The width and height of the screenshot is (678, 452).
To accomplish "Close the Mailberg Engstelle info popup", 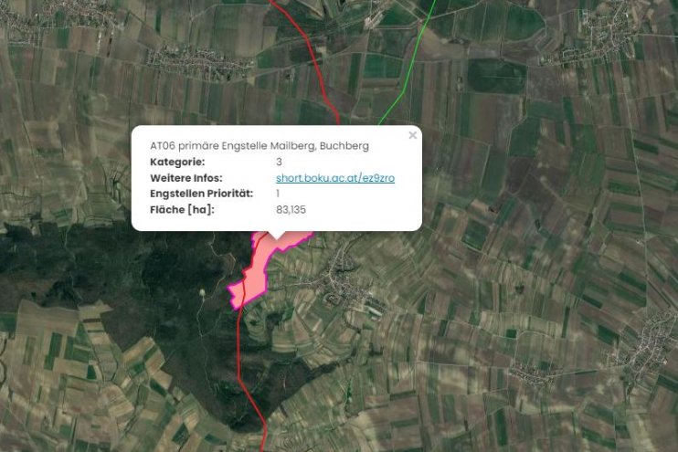I will point(412,135).
